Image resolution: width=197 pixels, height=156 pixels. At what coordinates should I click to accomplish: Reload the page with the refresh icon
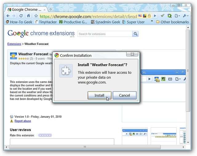tap(21, 16)
